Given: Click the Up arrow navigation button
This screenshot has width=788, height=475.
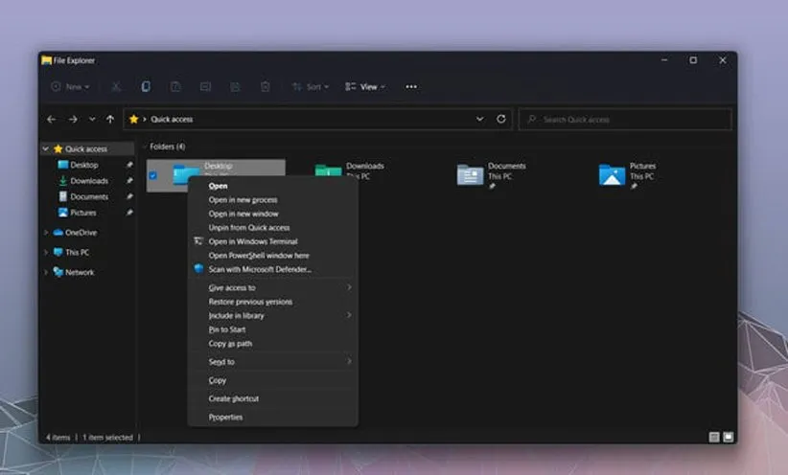Looking at the screenshot, I should (110, 120).
